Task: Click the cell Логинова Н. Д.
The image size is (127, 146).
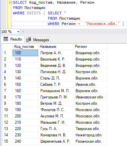Action: (55, 72)
